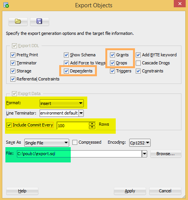188x200 pixels.
Task: Toggle Include Commit Every checkbox
Action: pyautogui.click(x=9, y=125)
